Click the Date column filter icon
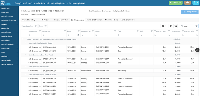Screen dimensions: 200x96 (79, 31)
